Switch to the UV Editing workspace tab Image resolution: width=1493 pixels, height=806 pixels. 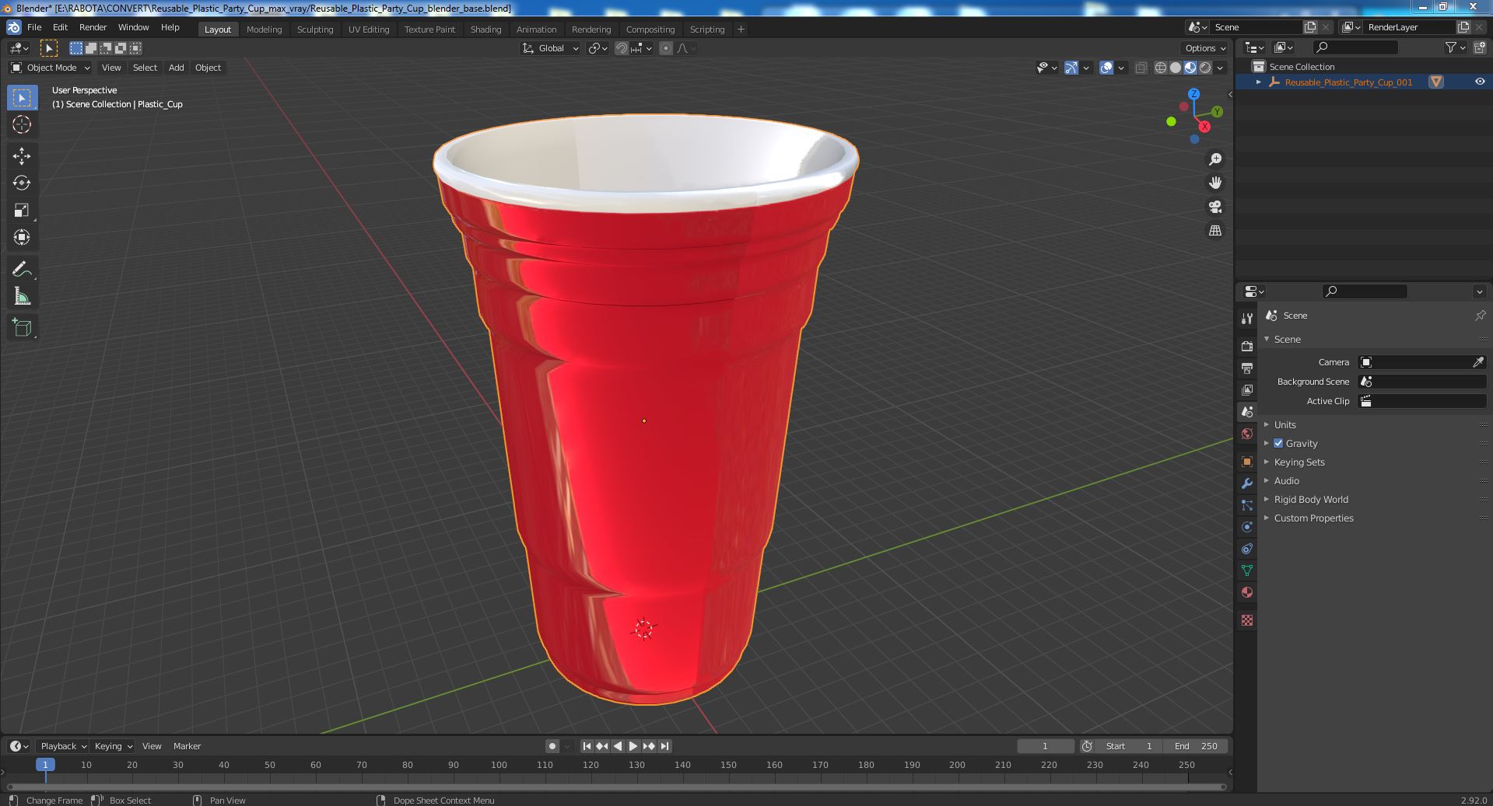coord(369,29)
